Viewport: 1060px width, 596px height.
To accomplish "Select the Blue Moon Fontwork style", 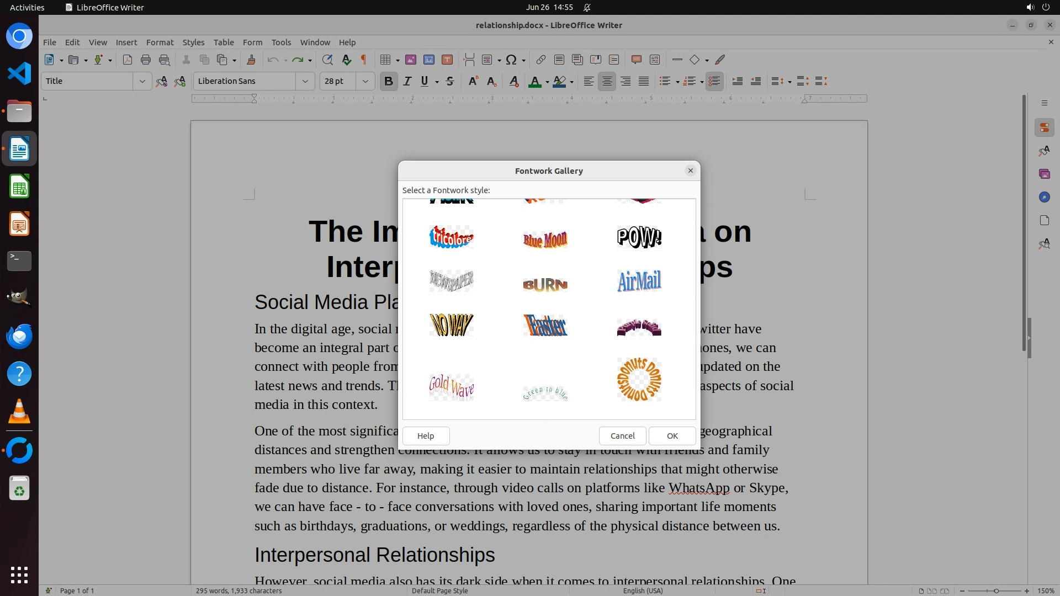I will [545, 239].
